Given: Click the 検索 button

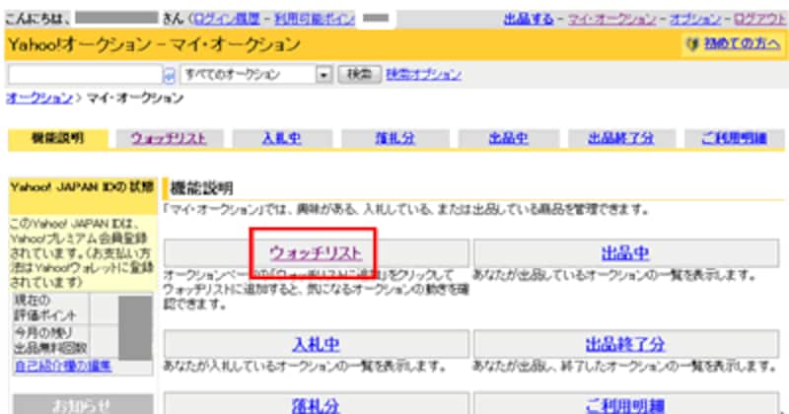Looking at the screenshot, I should pyautogui.click(x=359, y=75).
